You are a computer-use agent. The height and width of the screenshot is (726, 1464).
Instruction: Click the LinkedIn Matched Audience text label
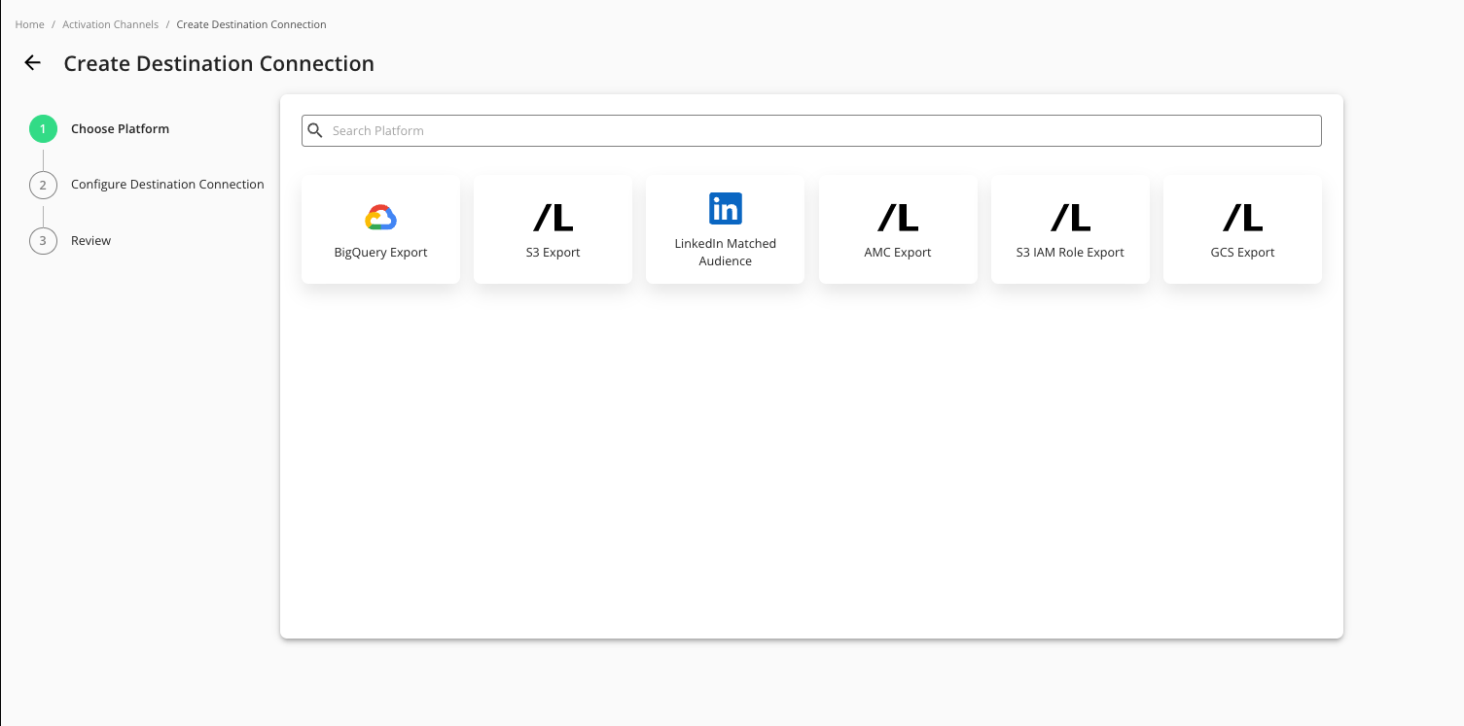click(726, 253)
